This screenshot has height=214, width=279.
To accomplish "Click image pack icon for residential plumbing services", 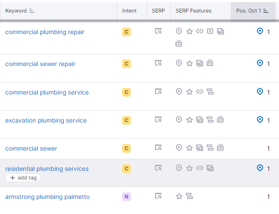I will coord(210,168).
